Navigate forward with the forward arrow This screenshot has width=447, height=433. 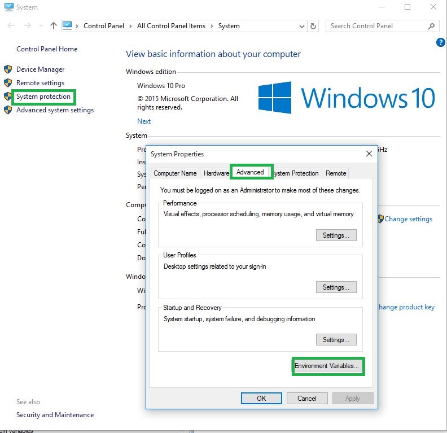pos(27,25)
